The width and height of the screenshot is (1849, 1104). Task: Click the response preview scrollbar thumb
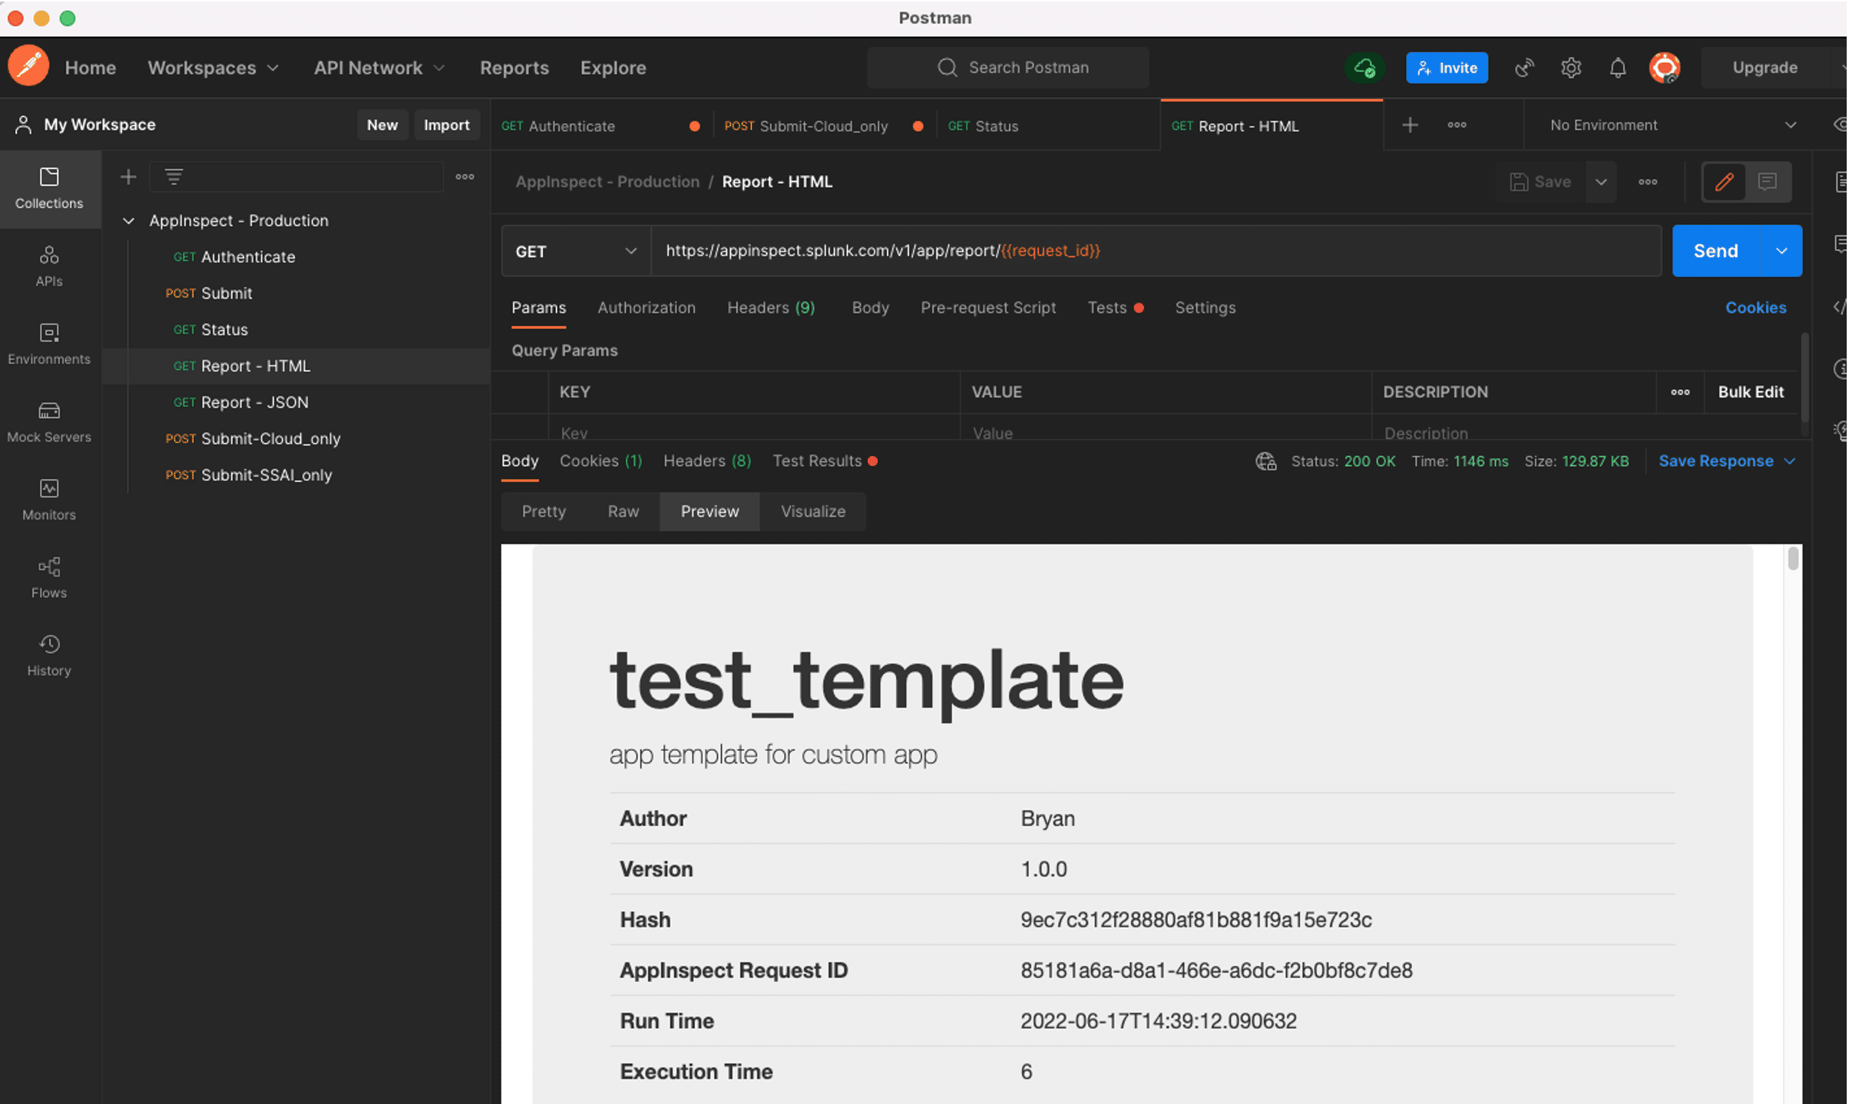[1793, 558]
